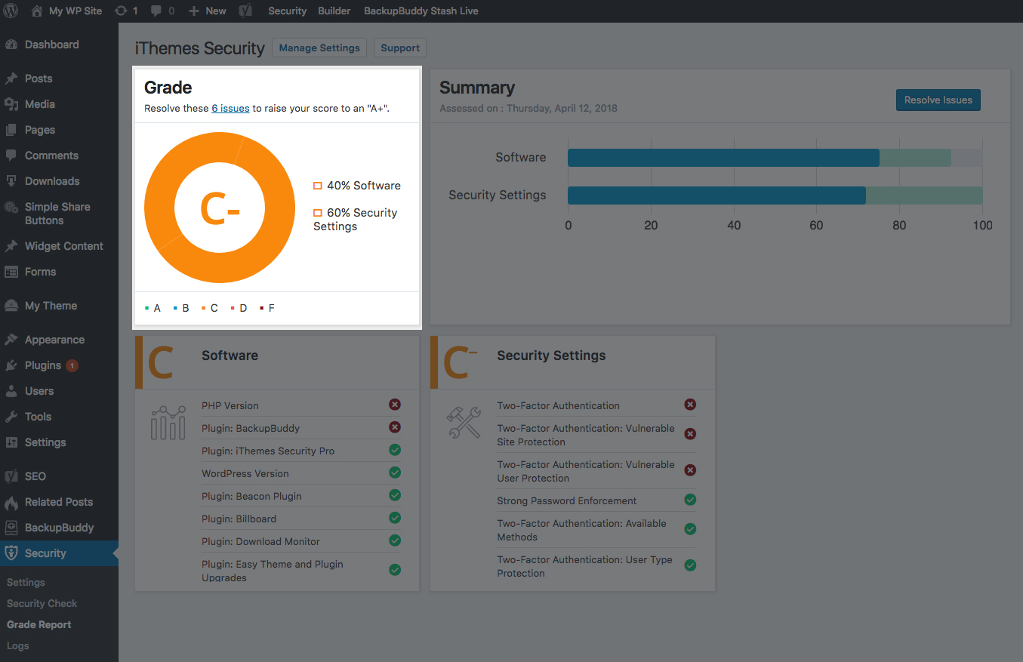Viewport: 1023px width, 662px height.
Task: Click Two-Factor Authentication: Available Methods row
Action: point(596,530)
